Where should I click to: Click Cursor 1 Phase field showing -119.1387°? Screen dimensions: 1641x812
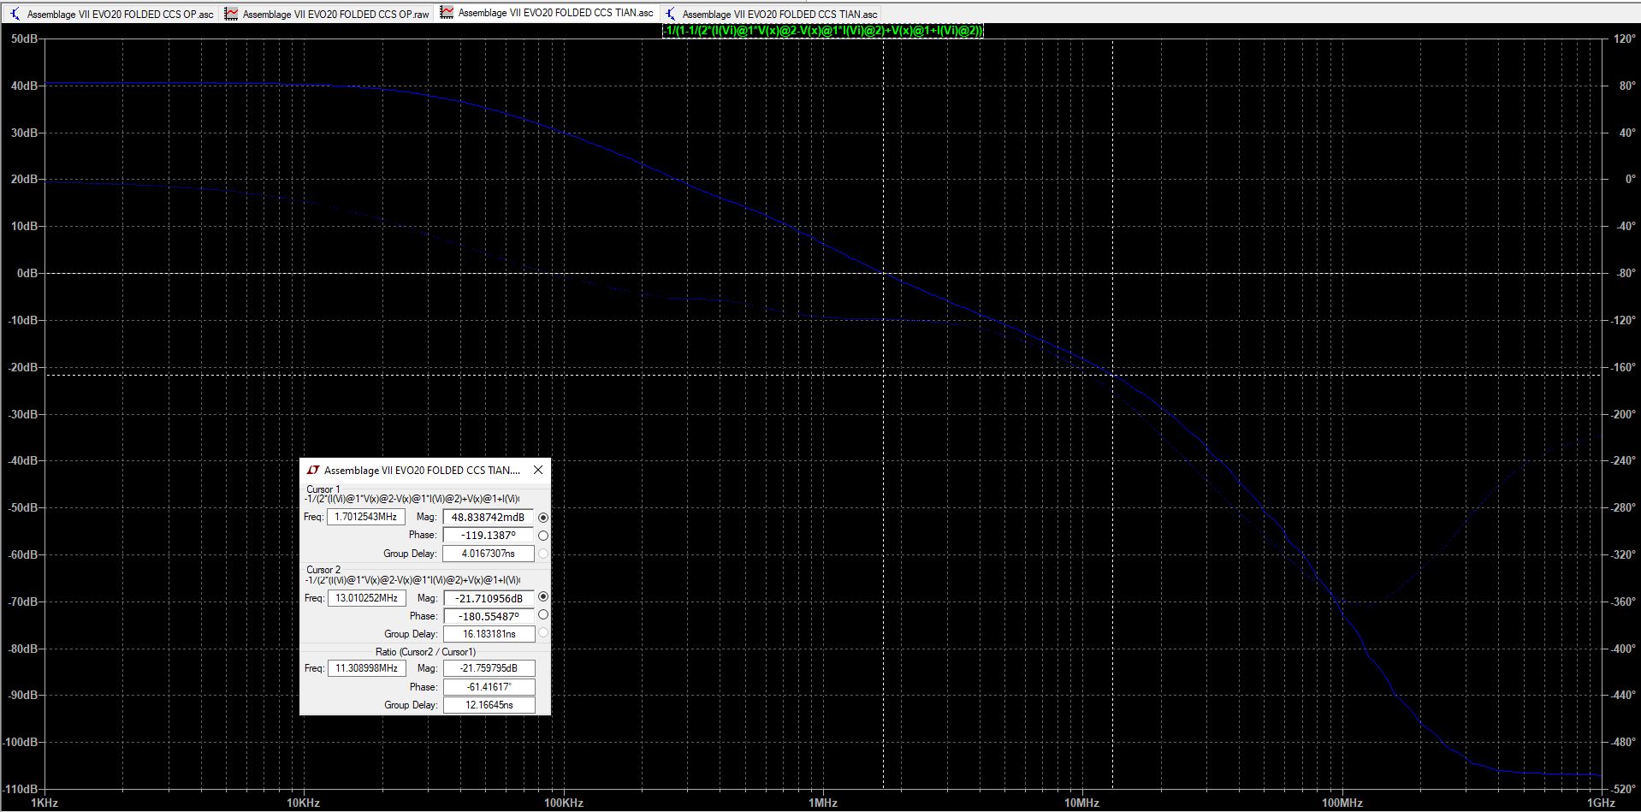(488, 535)
